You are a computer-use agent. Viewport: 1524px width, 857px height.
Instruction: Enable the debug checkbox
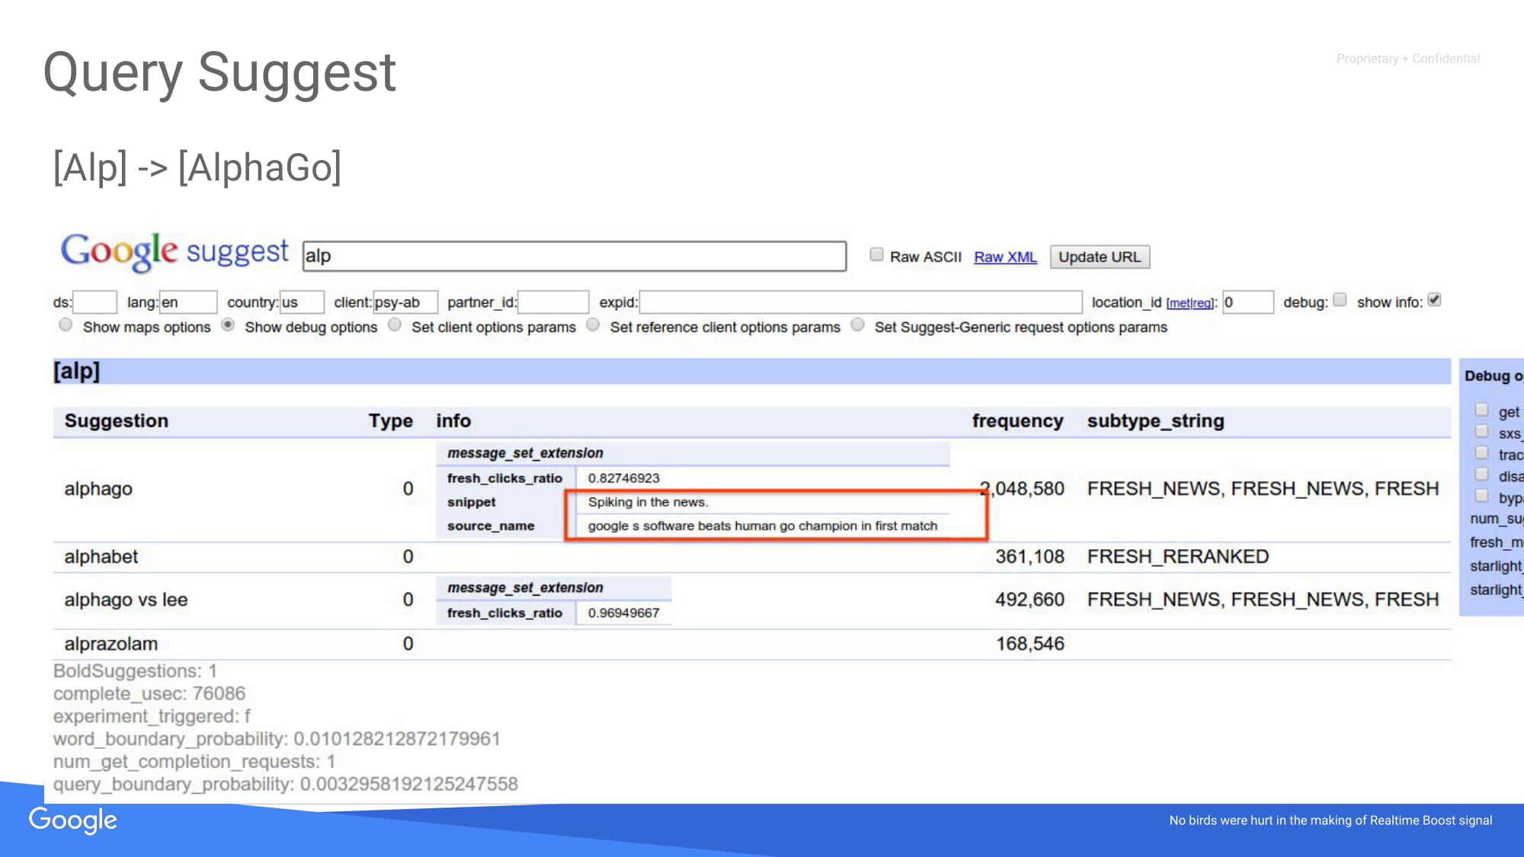[x=1340, y=299]
